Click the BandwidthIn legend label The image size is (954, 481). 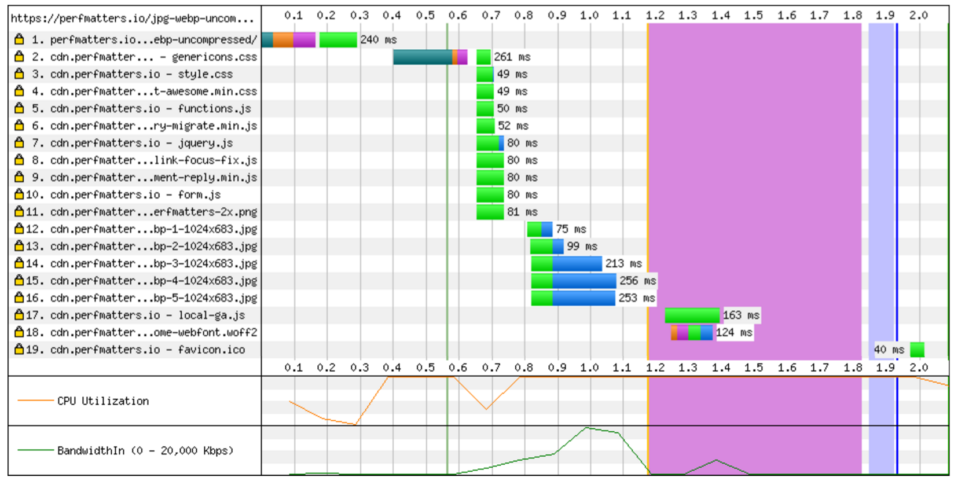pyautogui.click(x=145, y=450)
